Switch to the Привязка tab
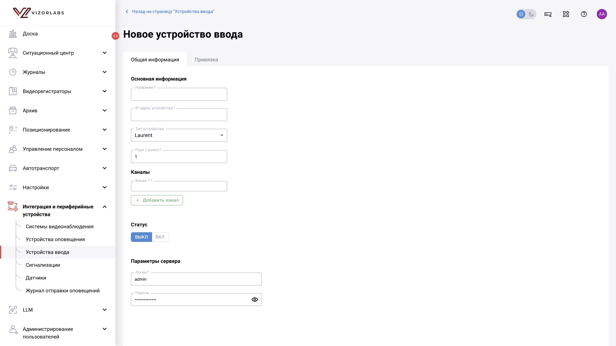Viewport: 616px width, 346px height. pos(206,60)
